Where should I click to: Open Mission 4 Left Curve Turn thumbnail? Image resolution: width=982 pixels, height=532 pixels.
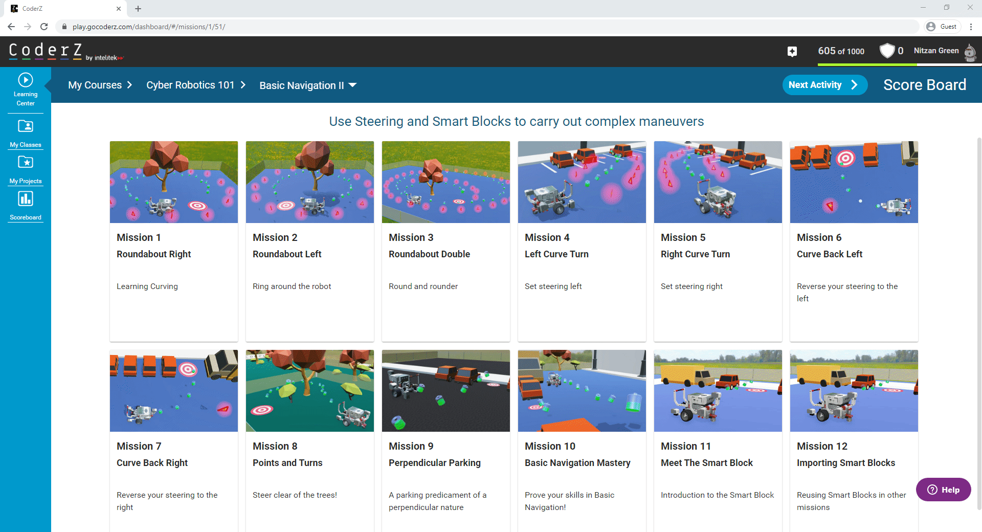tap(582, 182)
